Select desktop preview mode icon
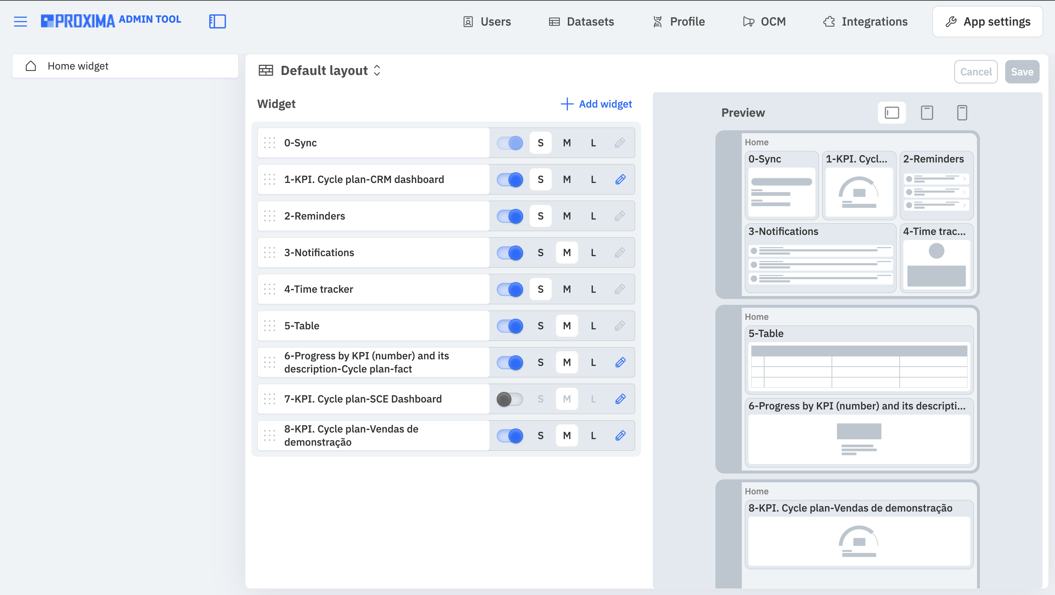Screen dimensions: 1055x595 click(892, 113)
